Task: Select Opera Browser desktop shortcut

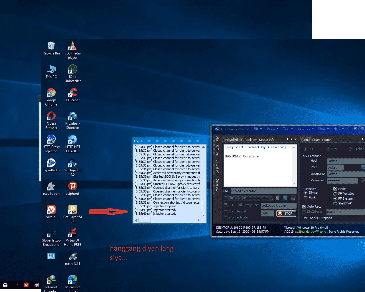Action: (51, 120)
